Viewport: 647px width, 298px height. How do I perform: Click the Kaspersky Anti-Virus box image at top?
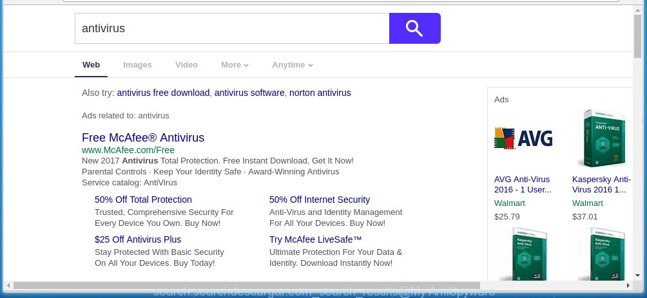coord(601,138)
